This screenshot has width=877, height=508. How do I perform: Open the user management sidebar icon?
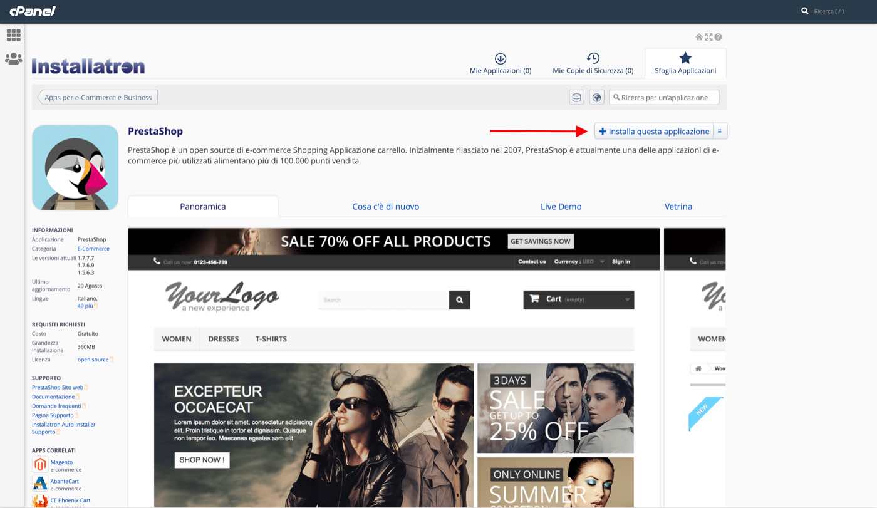point(13,59)
